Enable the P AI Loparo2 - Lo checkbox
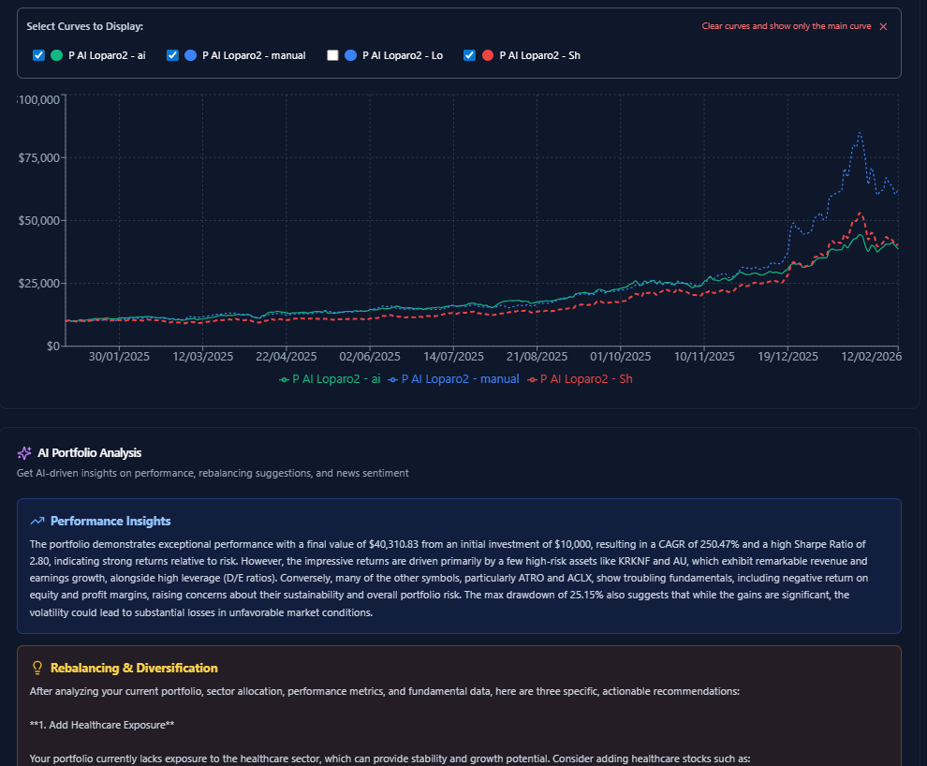This screenshot has width=927, height=766. 332,55
